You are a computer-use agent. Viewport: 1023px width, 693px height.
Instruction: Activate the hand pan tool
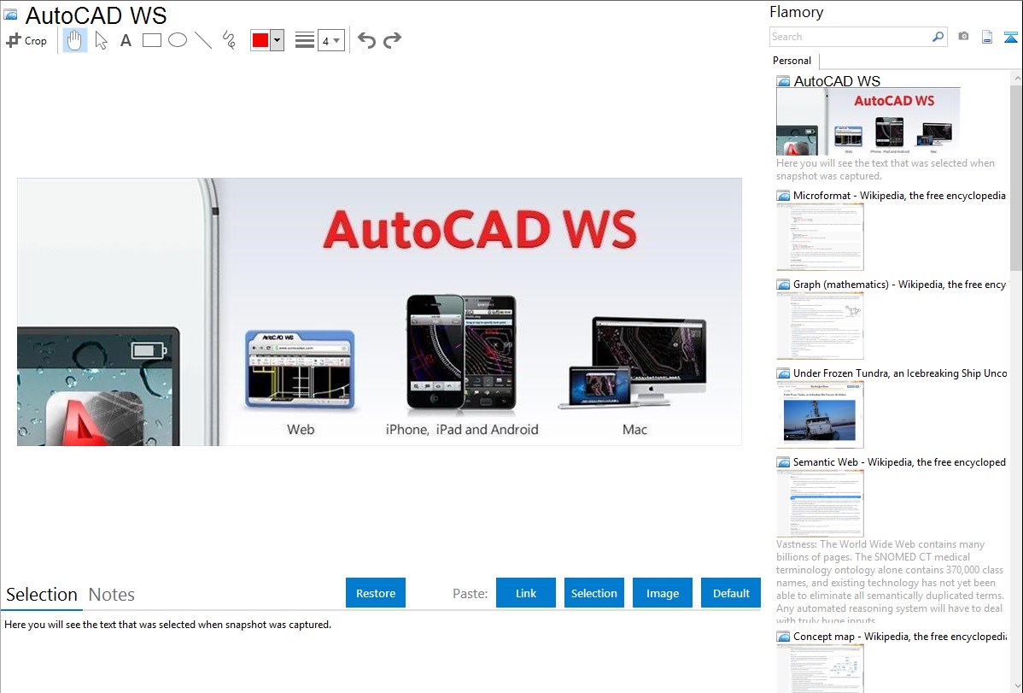coord(75,40)
